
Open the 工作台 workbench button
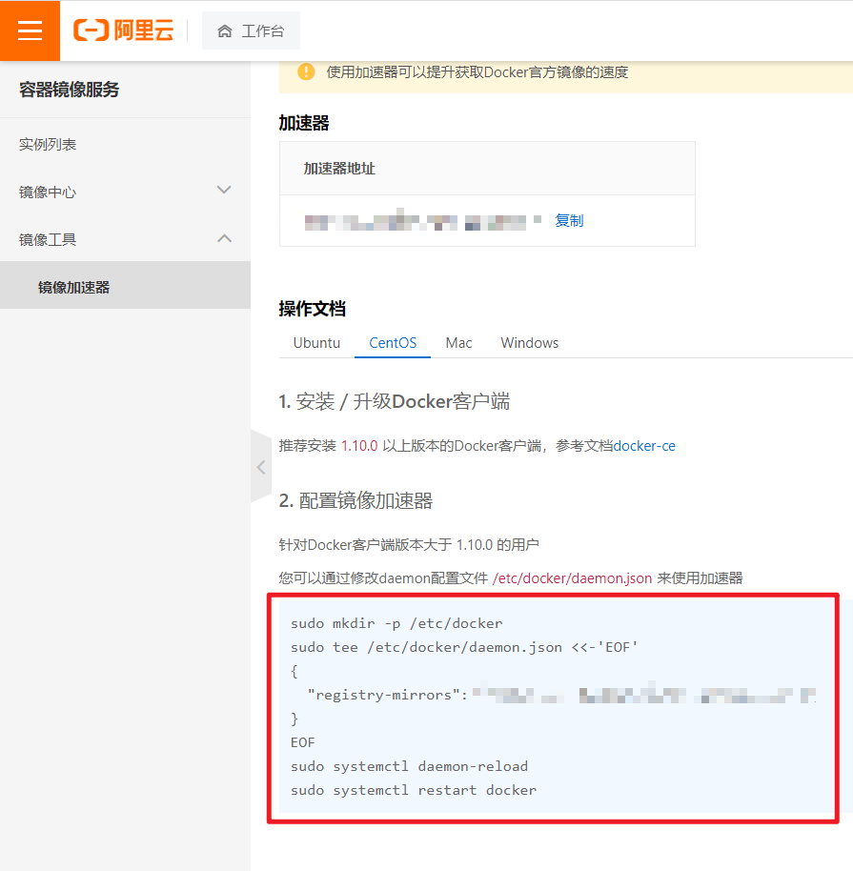[252, 30]
